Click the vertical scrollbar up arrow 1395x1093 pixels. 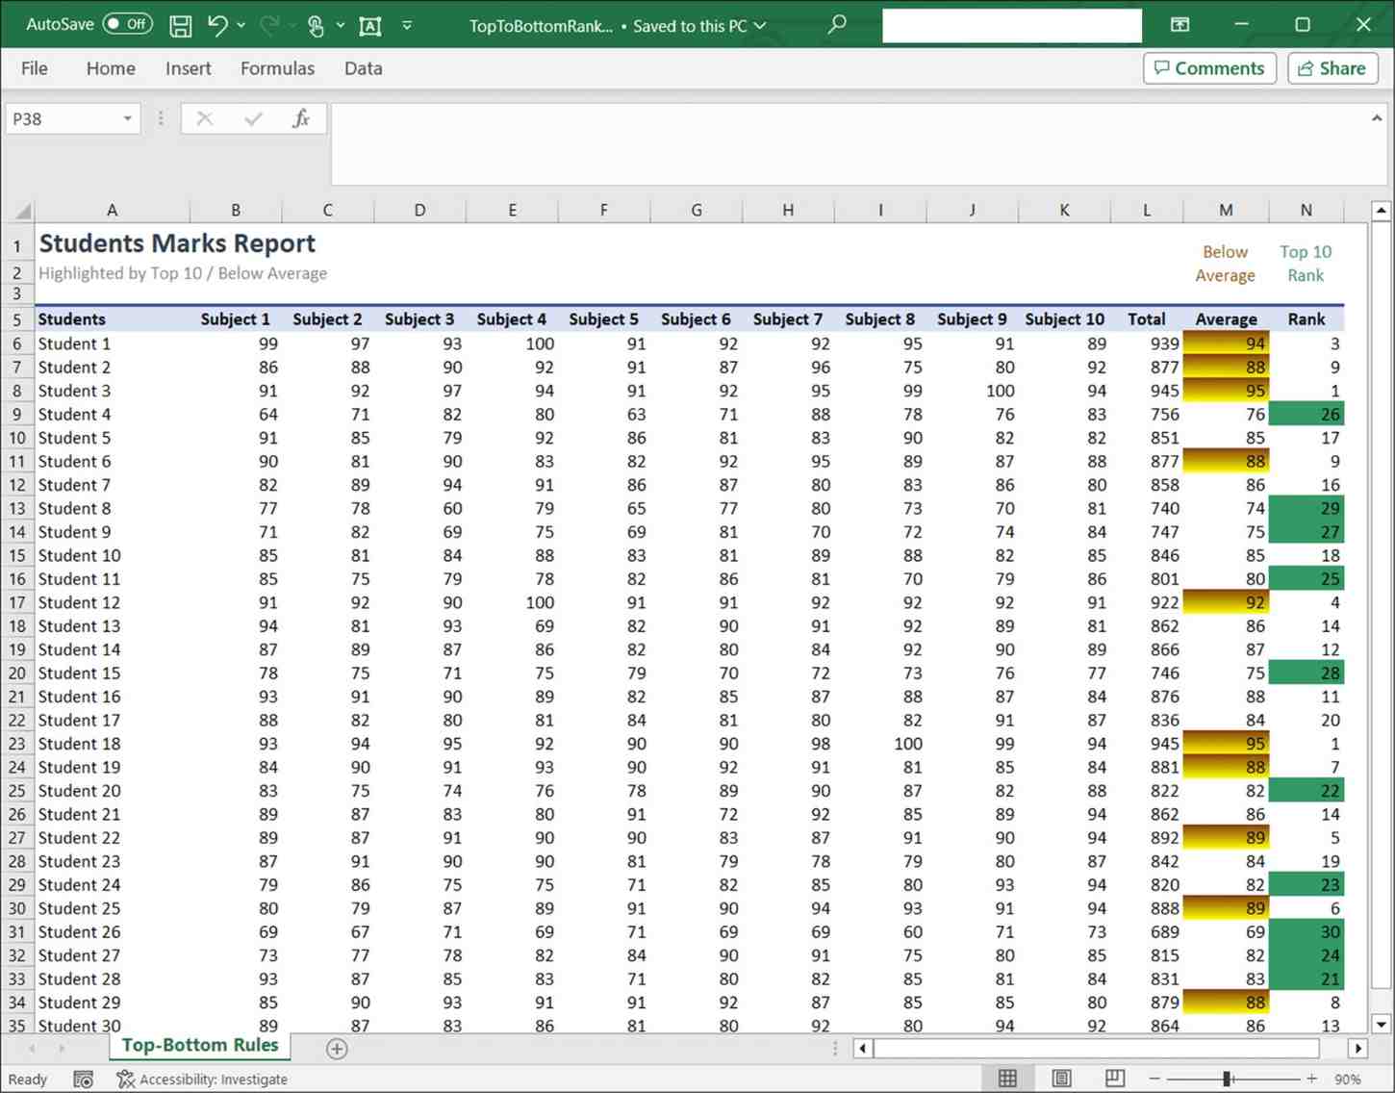pos(1381,210)
